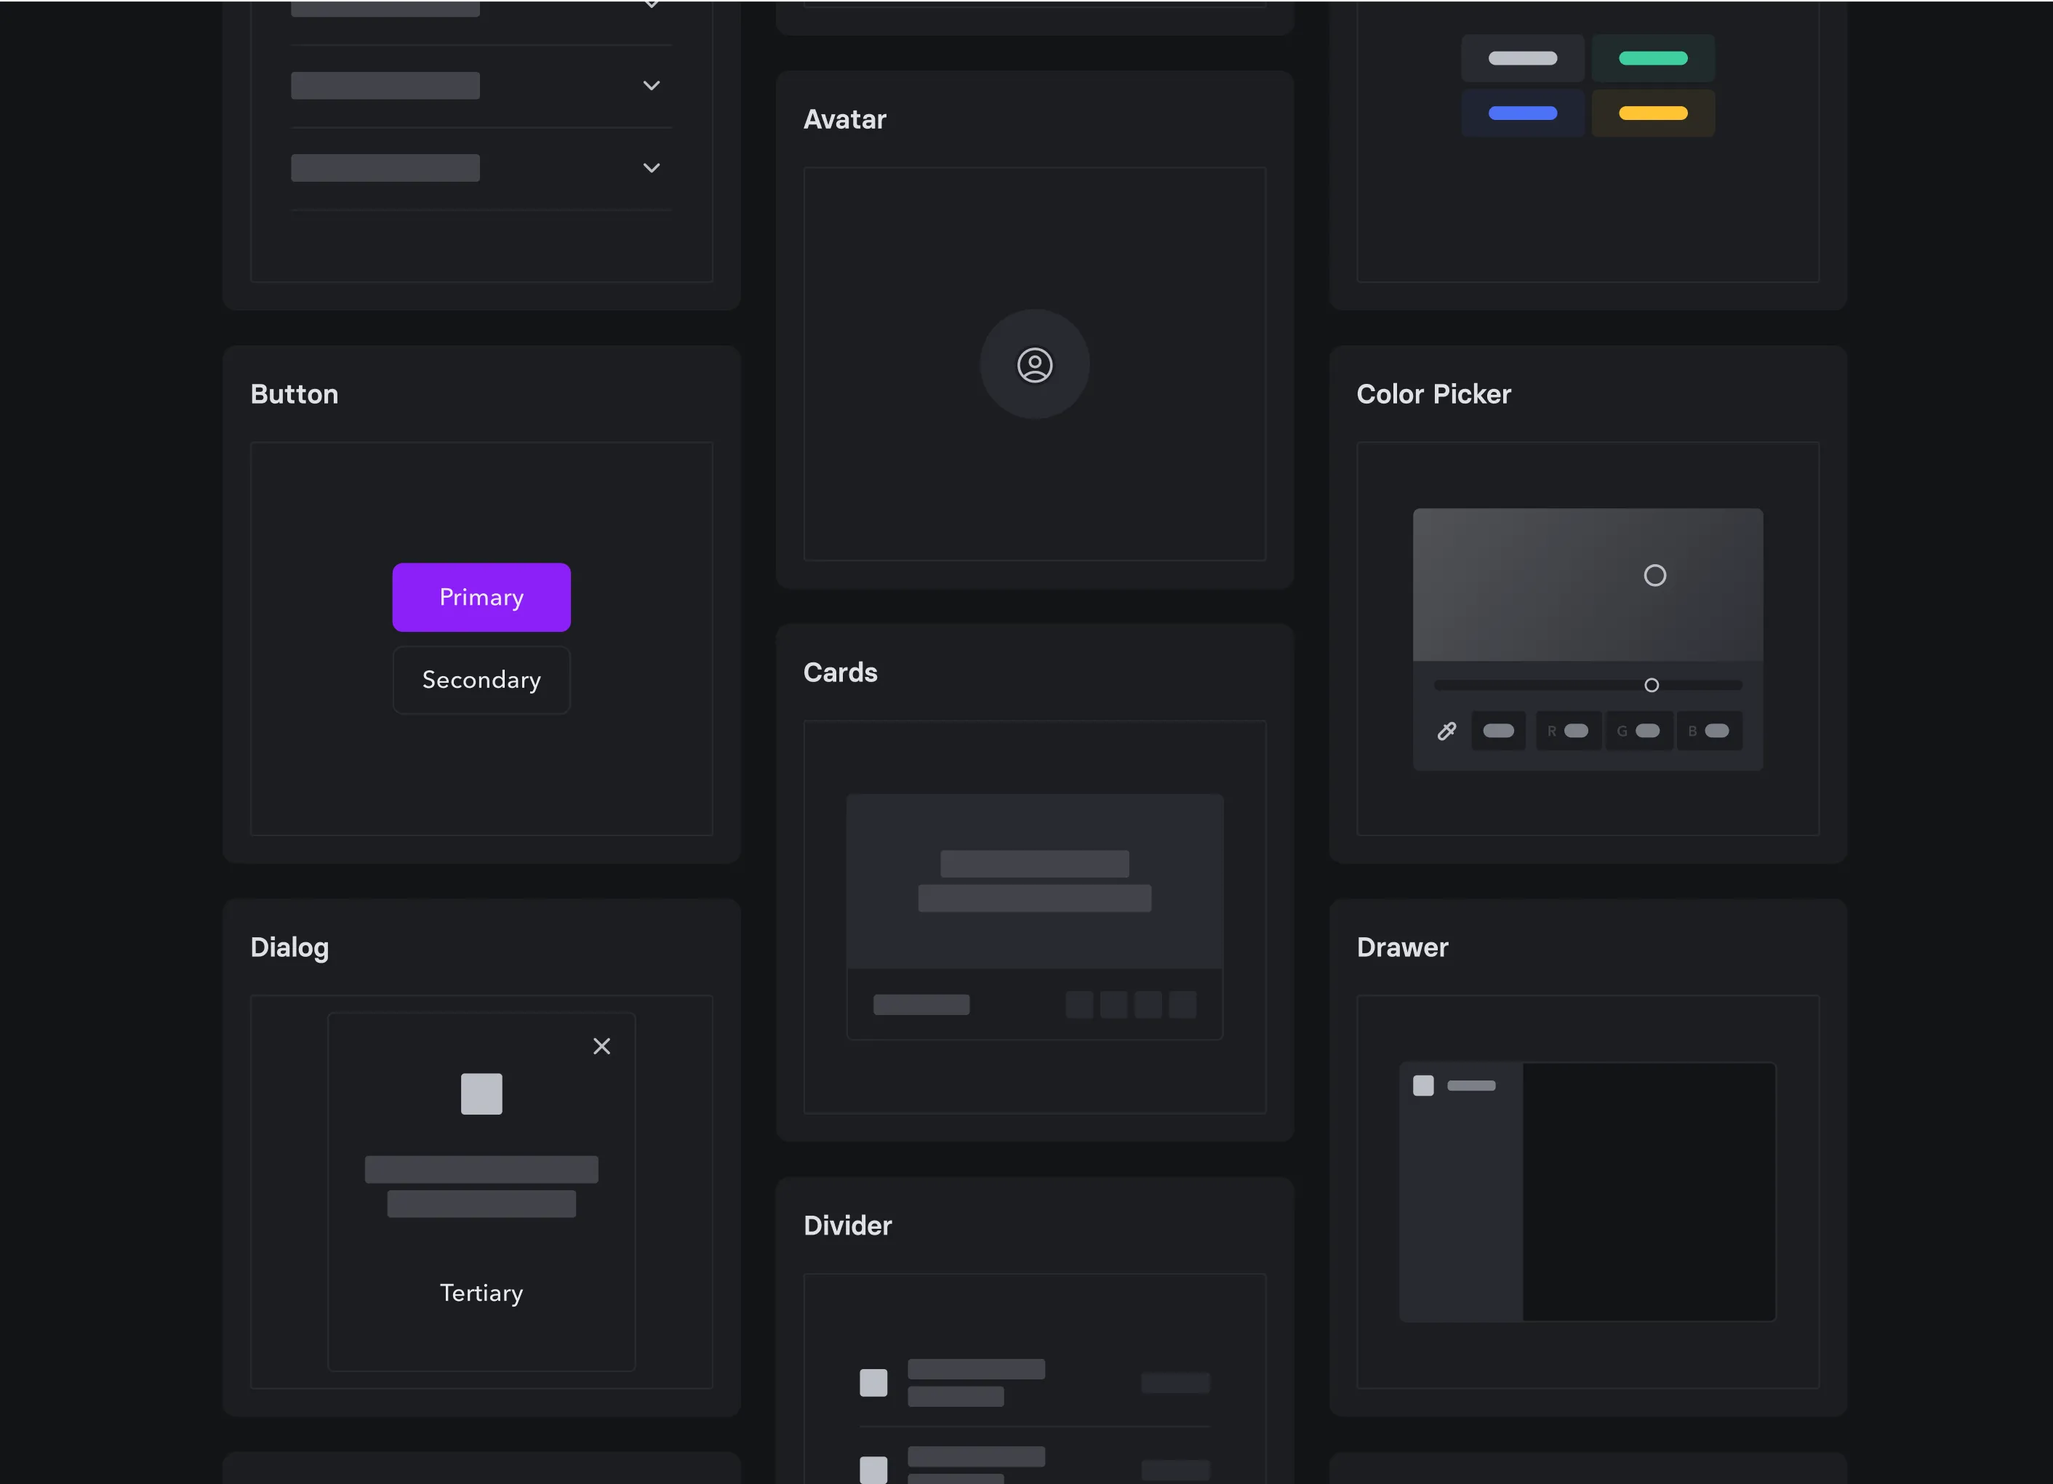Click the hex value field beside the eyedropper
This screenshot has height=1484, width=2053.
(x=1499, y=731)
